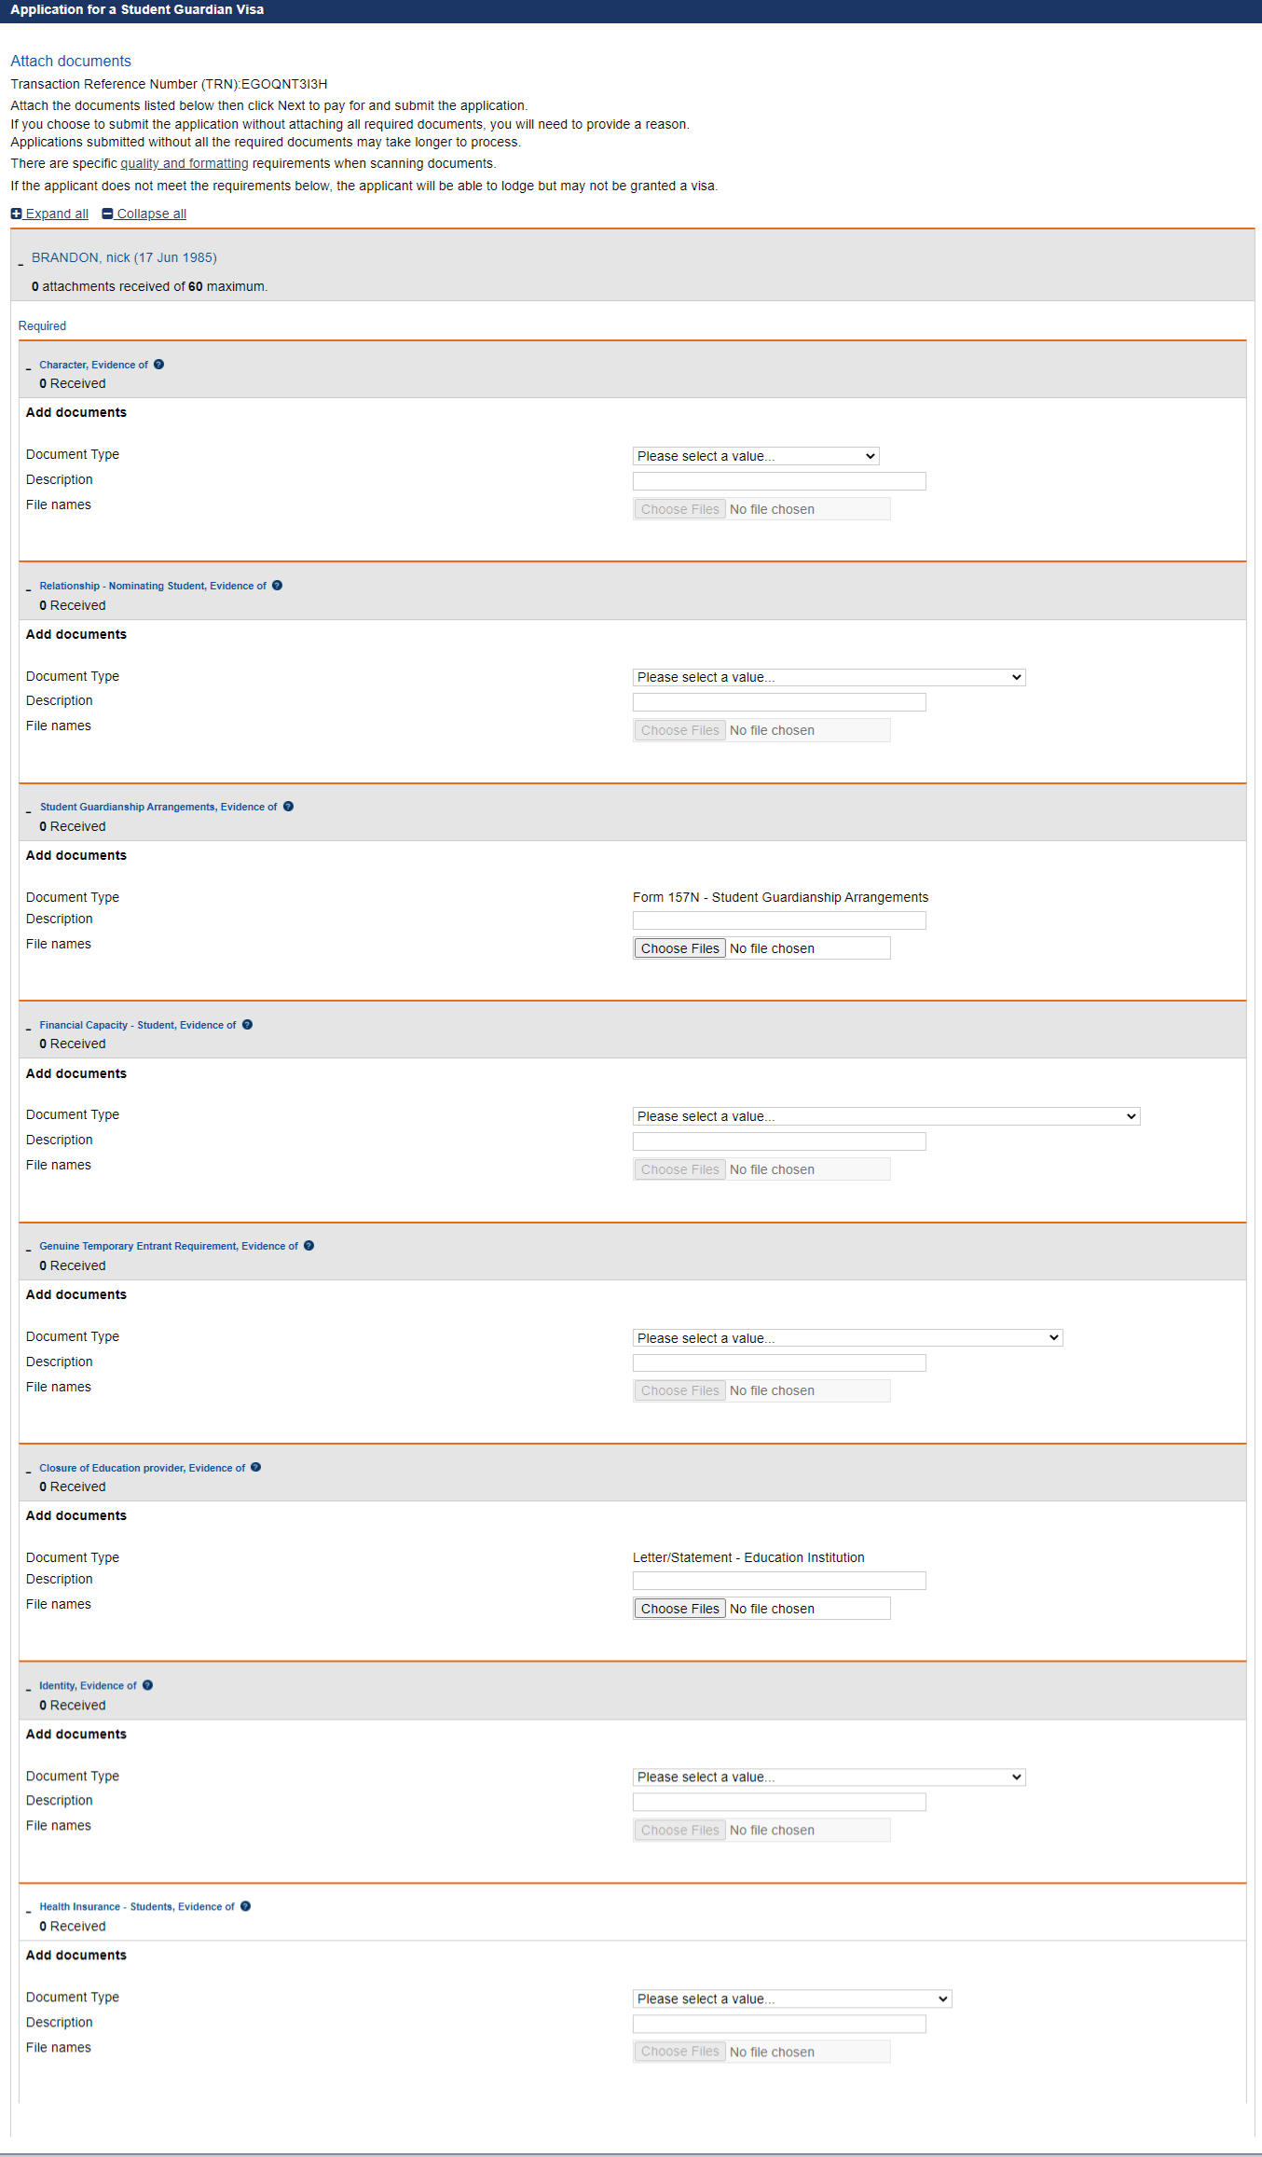Collapse the Genuine Temporary Entrant Requirement section

(x=28, y=1249)
